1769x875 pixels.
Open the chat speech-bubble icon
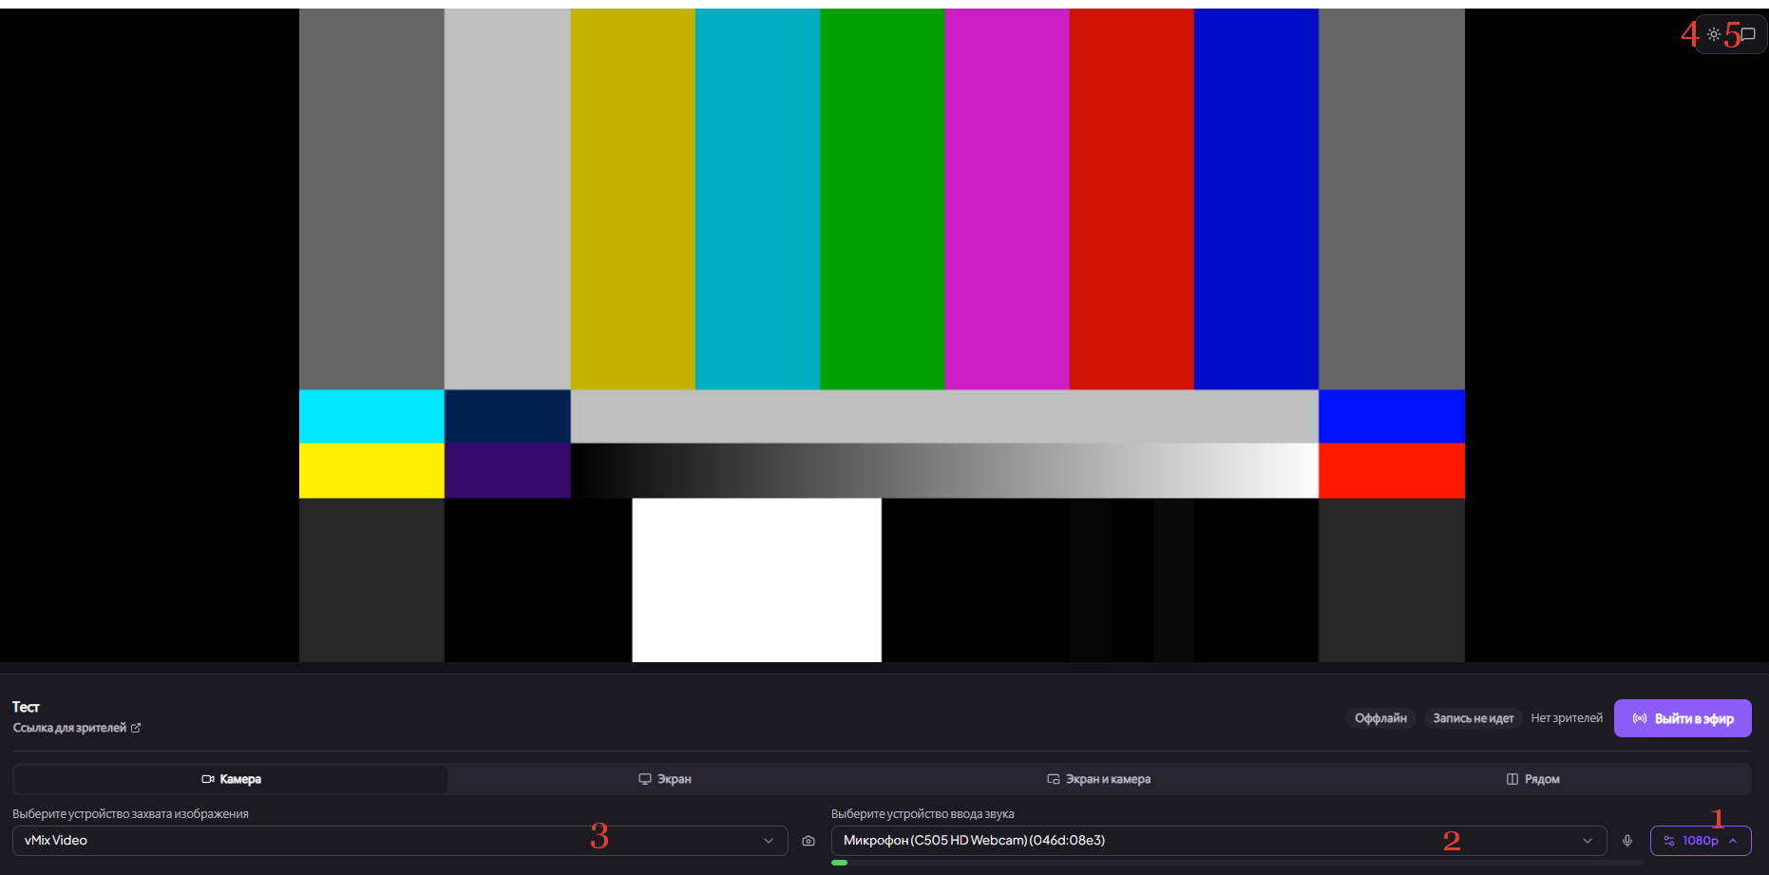1748,34
